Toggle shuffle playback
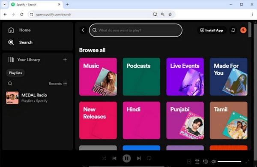The width and height of the screenshot is (257, 167). (x=104, y=158)
